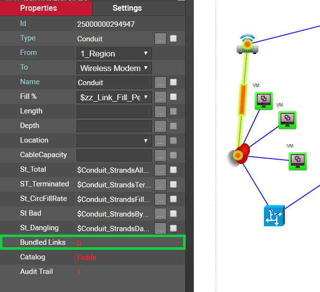The height and width of the screenshot is (292, 320).
Task: Toggle the Name row checkbox
Action: 173,82
